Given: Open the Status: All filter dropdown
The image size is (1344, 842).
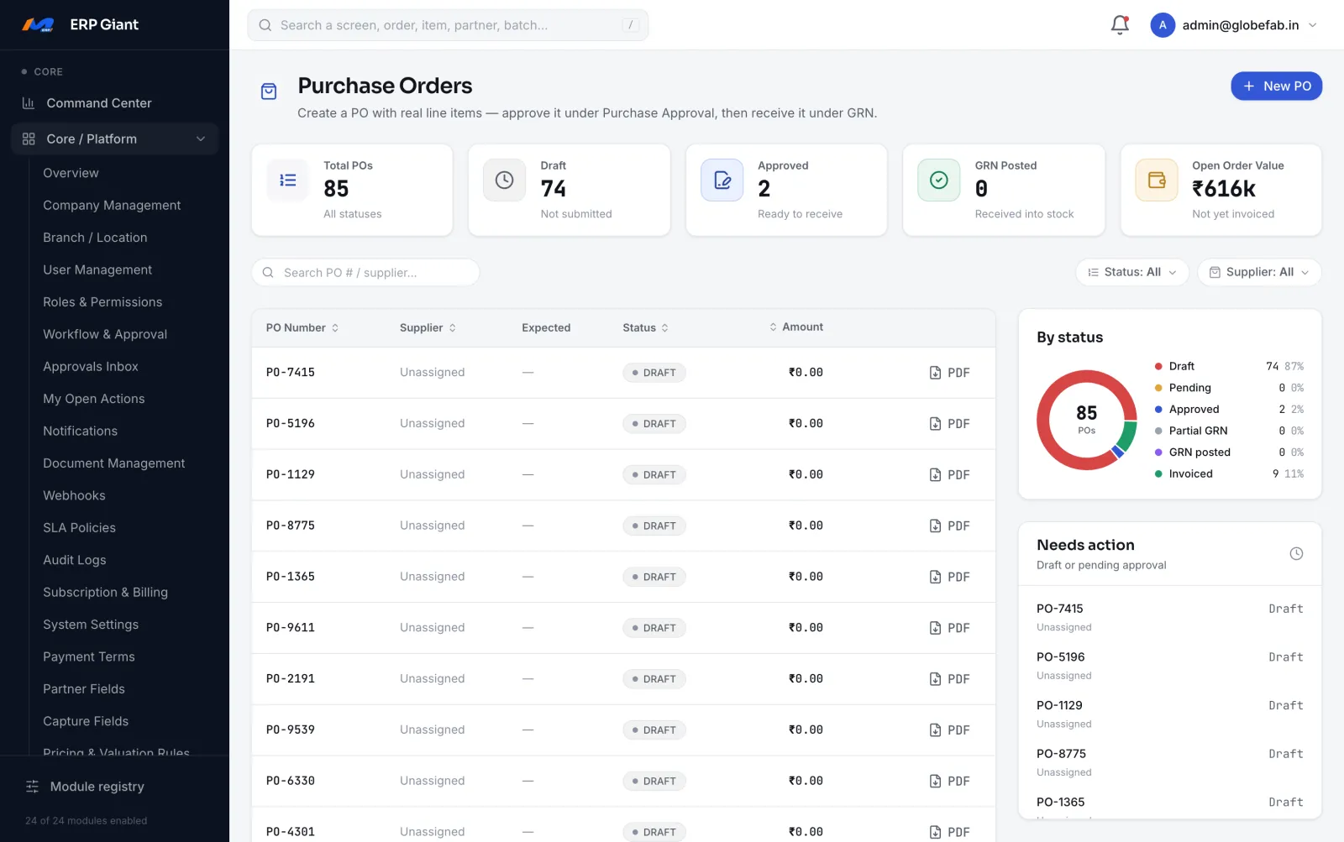Looking at the screenshot, I should point(1132,272).
